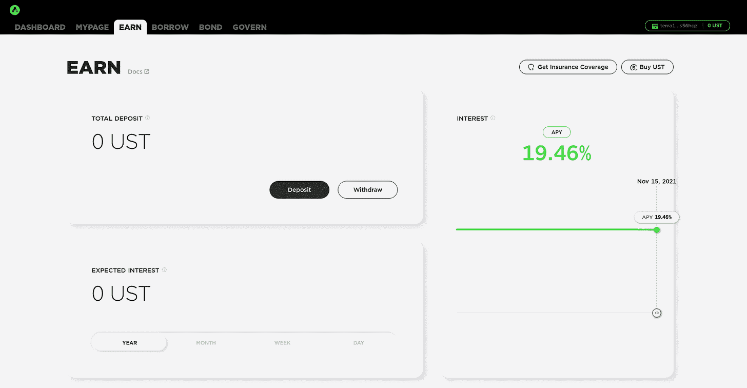Click Get Insurance Coverage button
Screen dimensions: 747x388
568,67
